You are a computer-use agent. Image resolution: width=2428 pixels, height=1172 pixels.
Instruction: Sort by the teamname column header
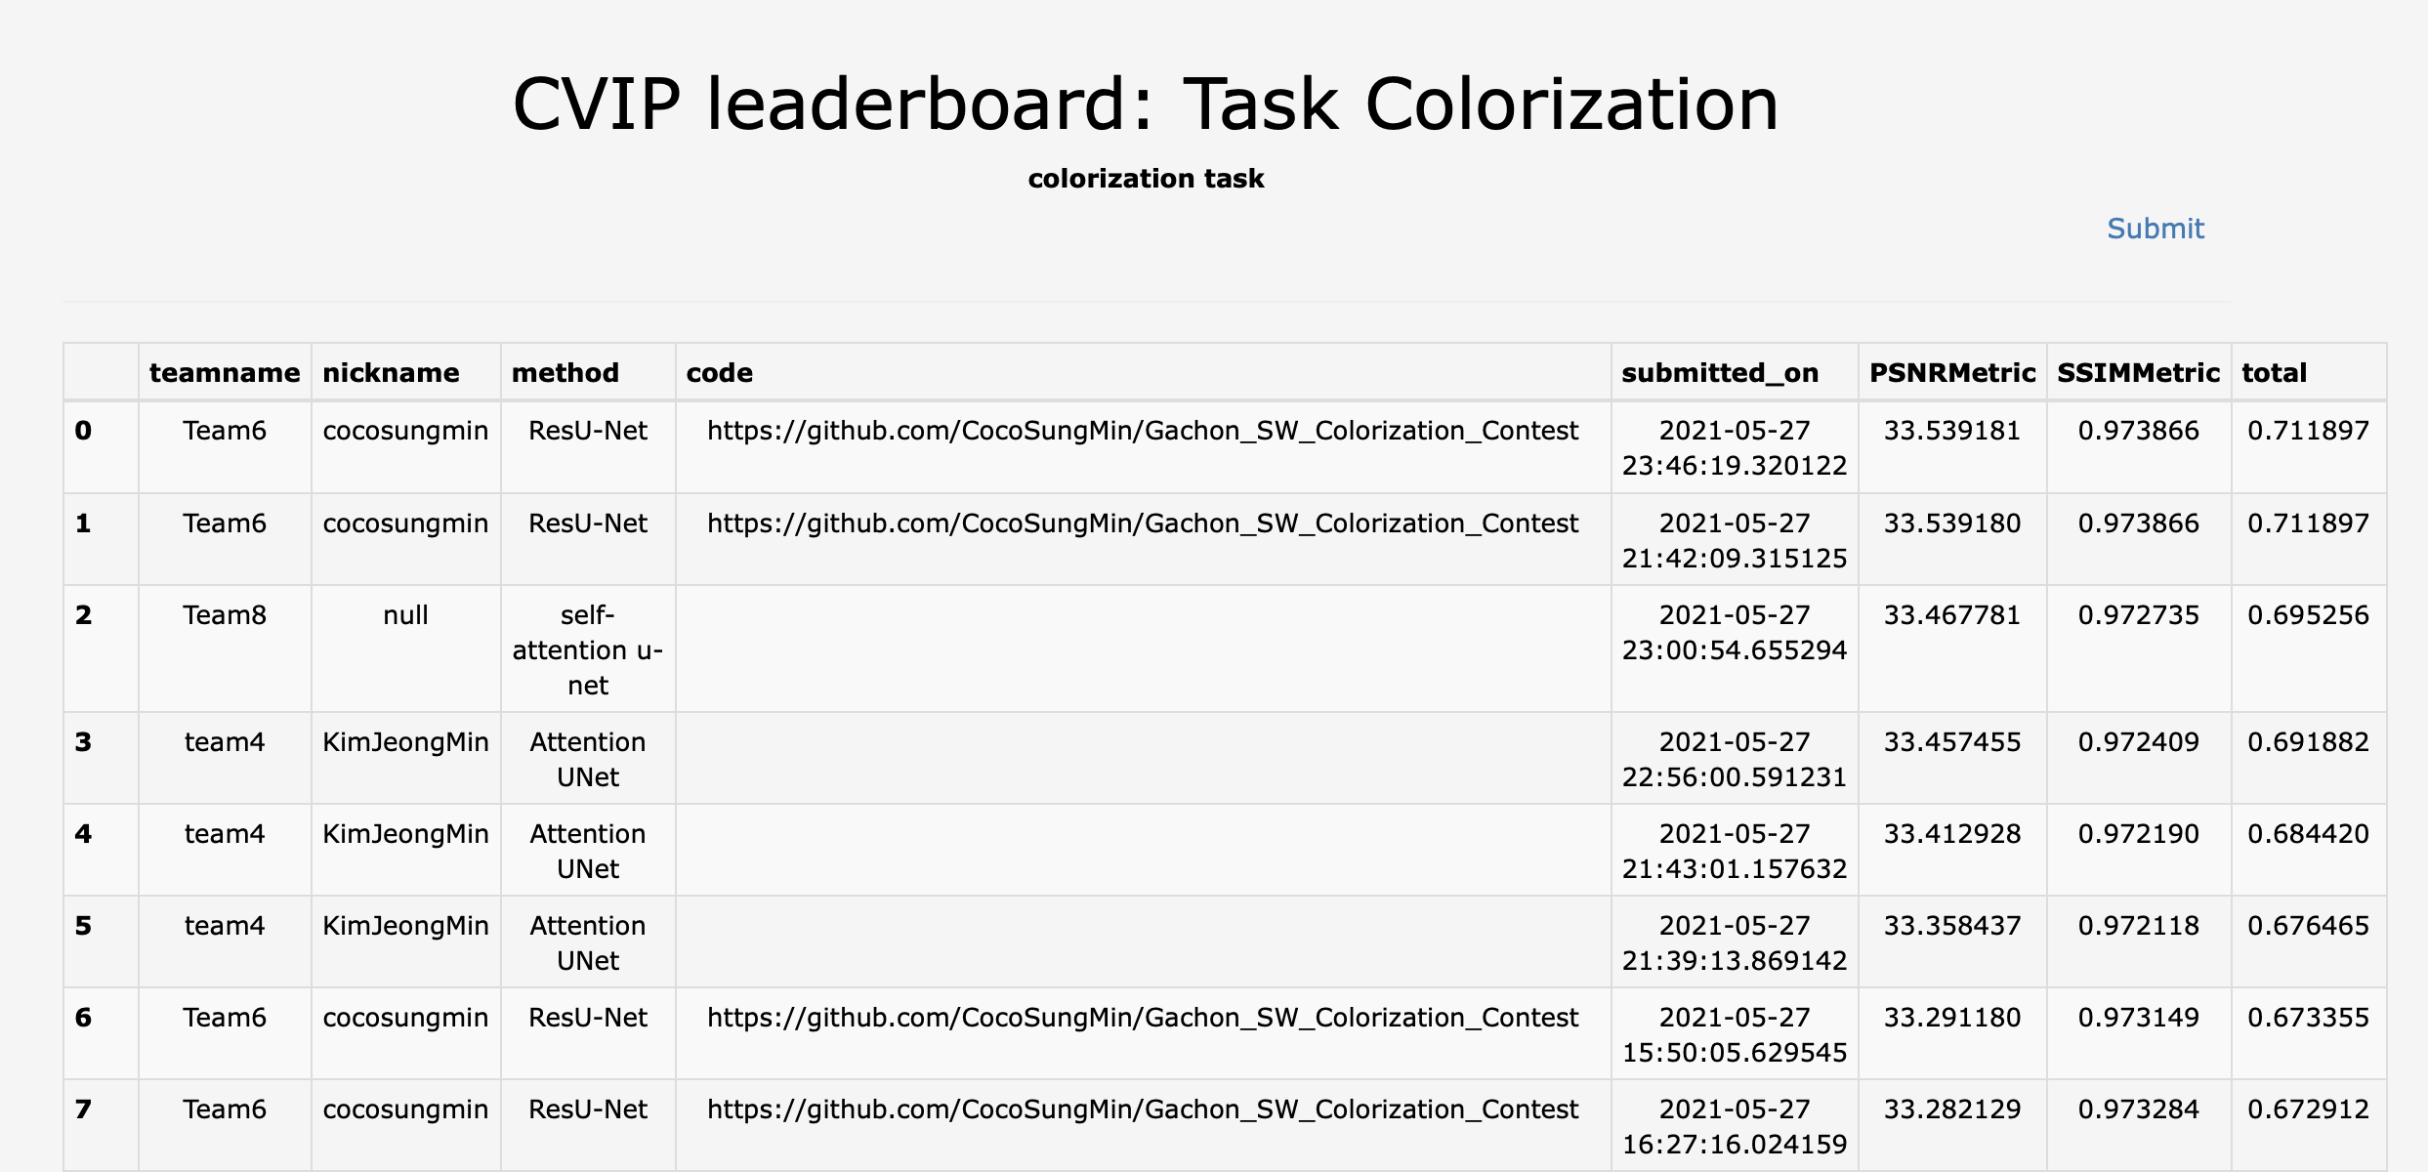click(224, 372)
